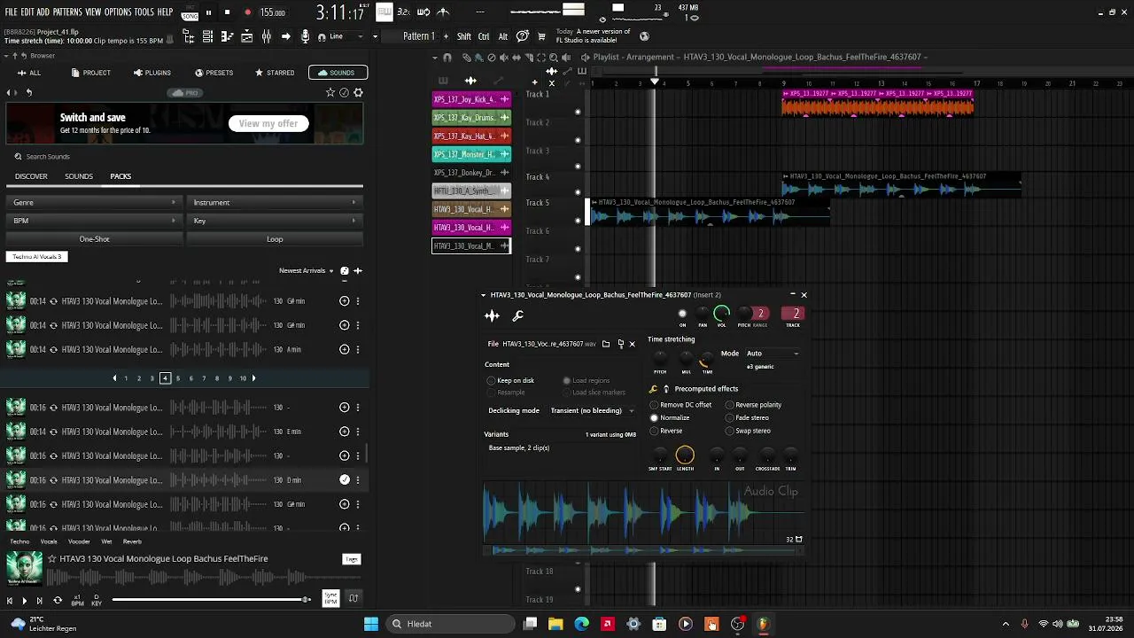The height and width of the screenshot is (638, 1134).
Task: Select XPS_137_Monster clip in picker
Action: coord(471,154)
